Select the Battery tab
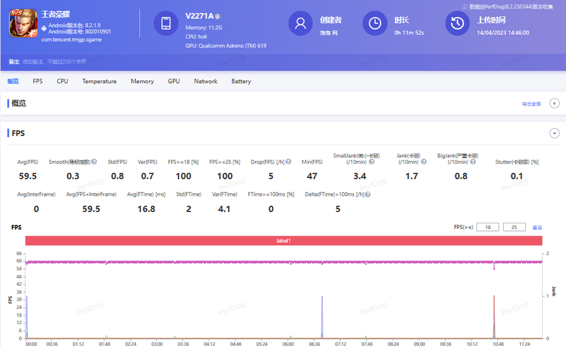The image size is (566, 348). (x=241, y=81)
